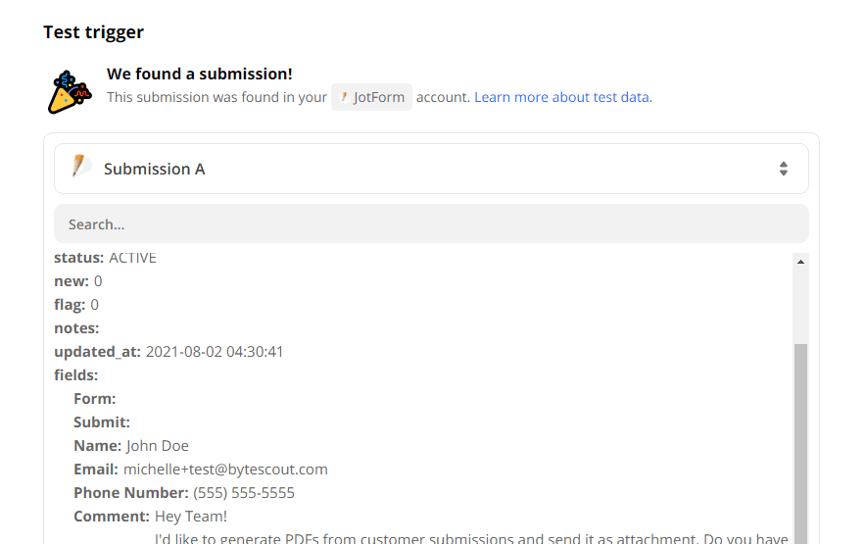Click the Search field
This screenshot has width=865, height=544.
tap(431, 224)
